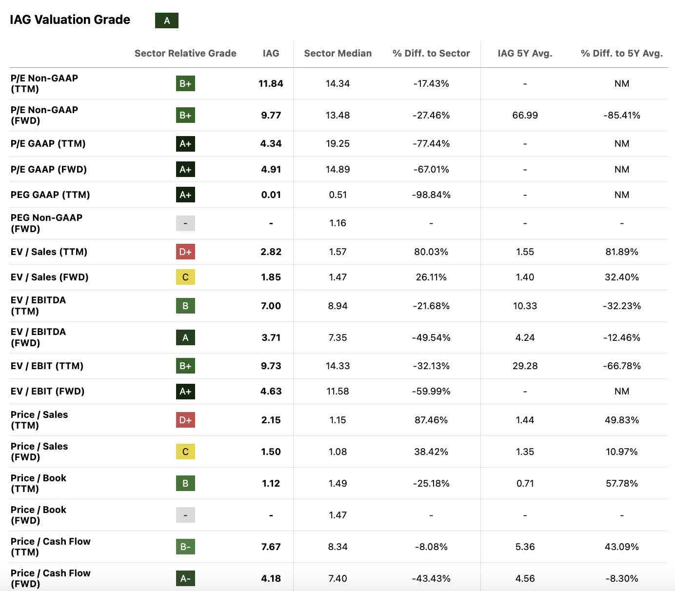Click the A+ grade badge for PEG GAAP (TTM)

pyautogui.click(x=185, y=195)
